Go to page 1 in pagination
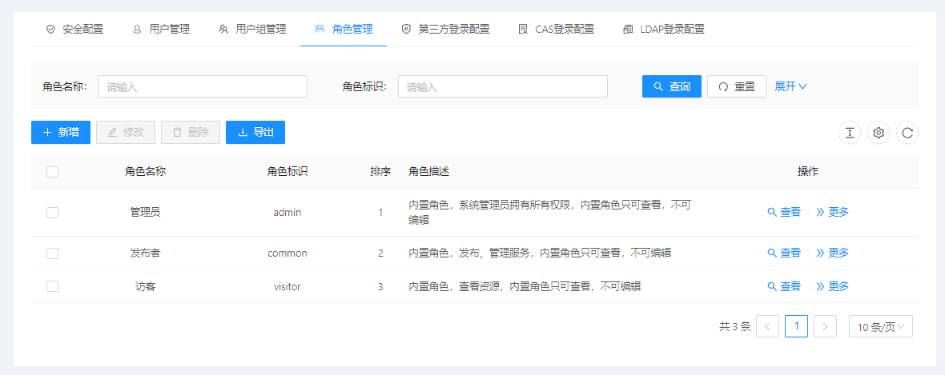Image resolution: width=945 pixels, height=375 pixels. click(x=796, y=326)
